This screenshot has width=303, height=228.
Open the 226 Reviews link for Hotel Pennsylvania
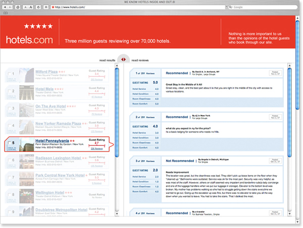(95, 149)
